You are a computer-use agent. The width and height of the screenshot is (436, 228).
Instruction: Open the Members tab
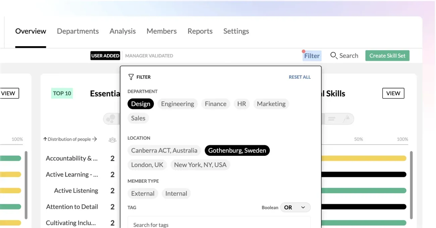[x=162, y=31]
